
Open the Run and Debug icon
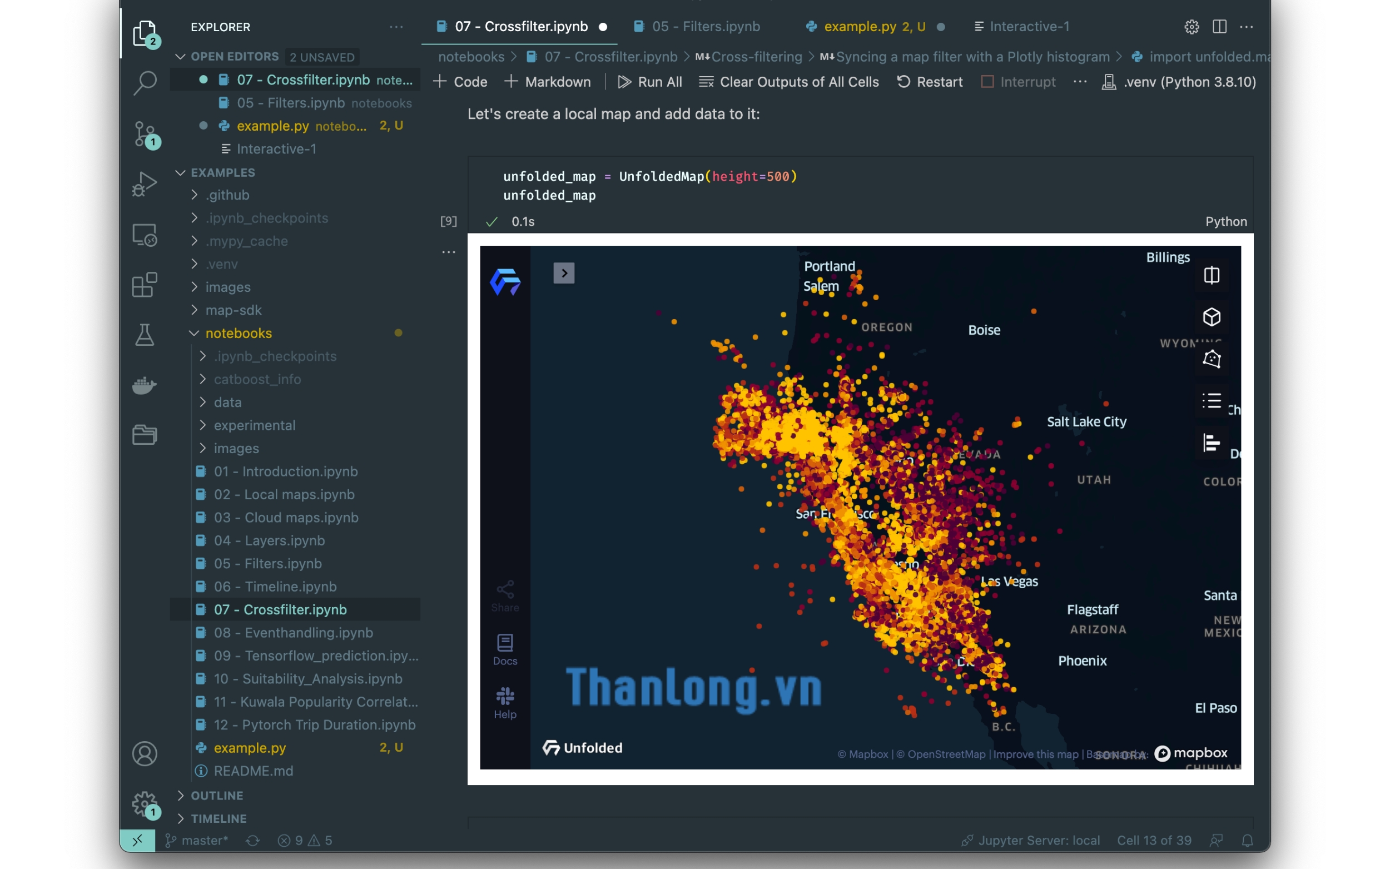(x=144, y=185)
